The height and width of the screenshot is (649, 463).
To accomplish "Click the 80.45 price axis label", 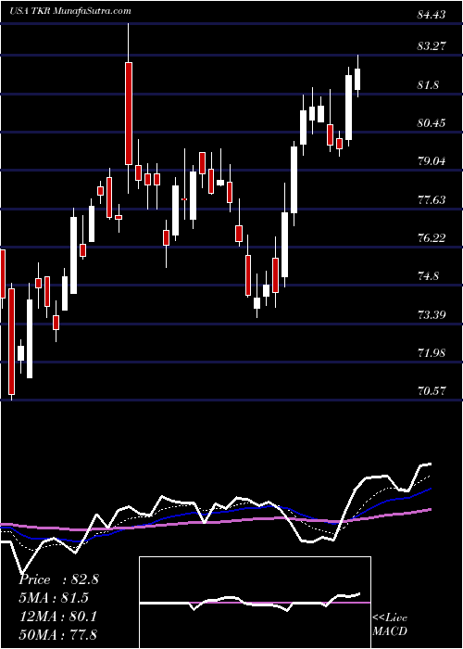I will tap(432, 123).
